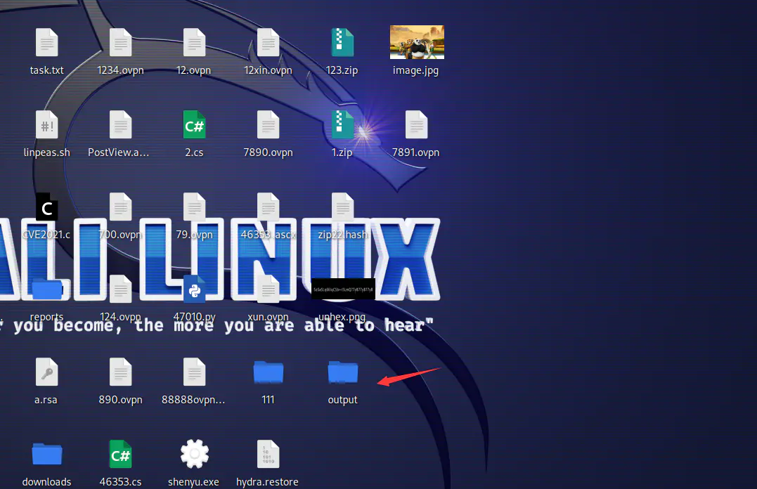Click the 124.ovpn file icon

click(x=121, y=289)
